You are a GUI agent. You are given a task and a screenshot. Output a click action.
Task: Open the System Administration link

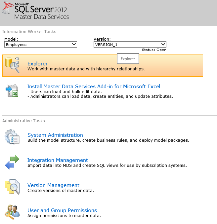coord(55,135)
